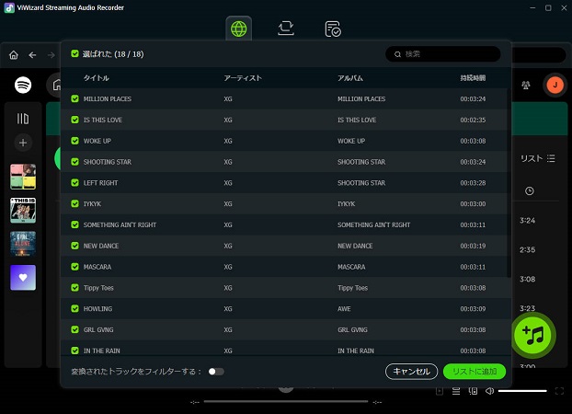This screenshot has width=572, height=414.
Task: Click the ViWizard app logo
Action: (x=9, y=7)
